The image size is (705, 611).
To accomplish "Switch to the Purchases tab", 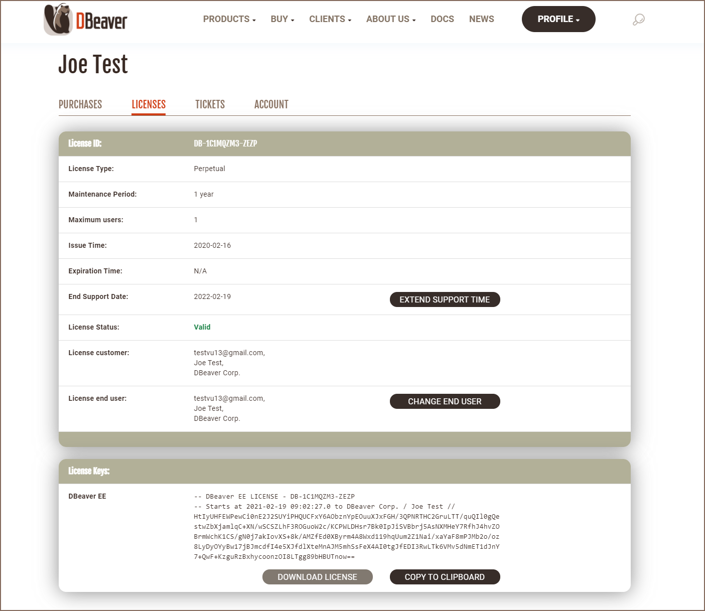I will pyautogui.click(x=80, y=104).
